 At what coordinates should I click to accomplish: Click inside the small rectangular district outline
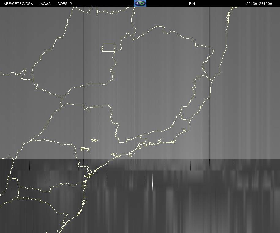(x=109, y=48)
